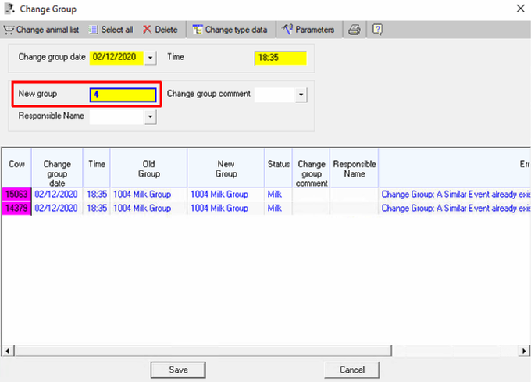Open the Parameters tool
This screenshot has width=531, height=382.
pyautogui.click(x=308, y=30)
